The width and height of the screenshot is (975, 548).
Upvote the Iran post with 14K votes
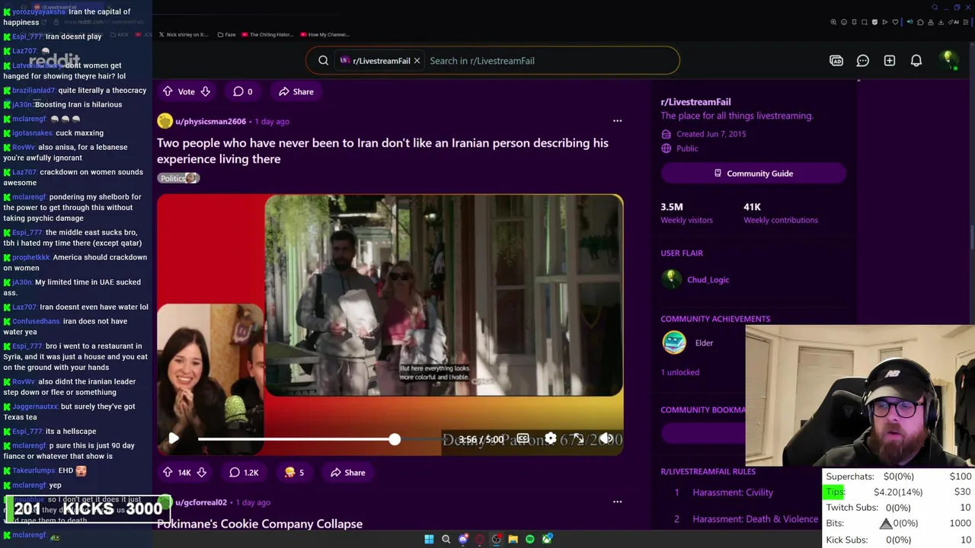[x=168, y=473]
